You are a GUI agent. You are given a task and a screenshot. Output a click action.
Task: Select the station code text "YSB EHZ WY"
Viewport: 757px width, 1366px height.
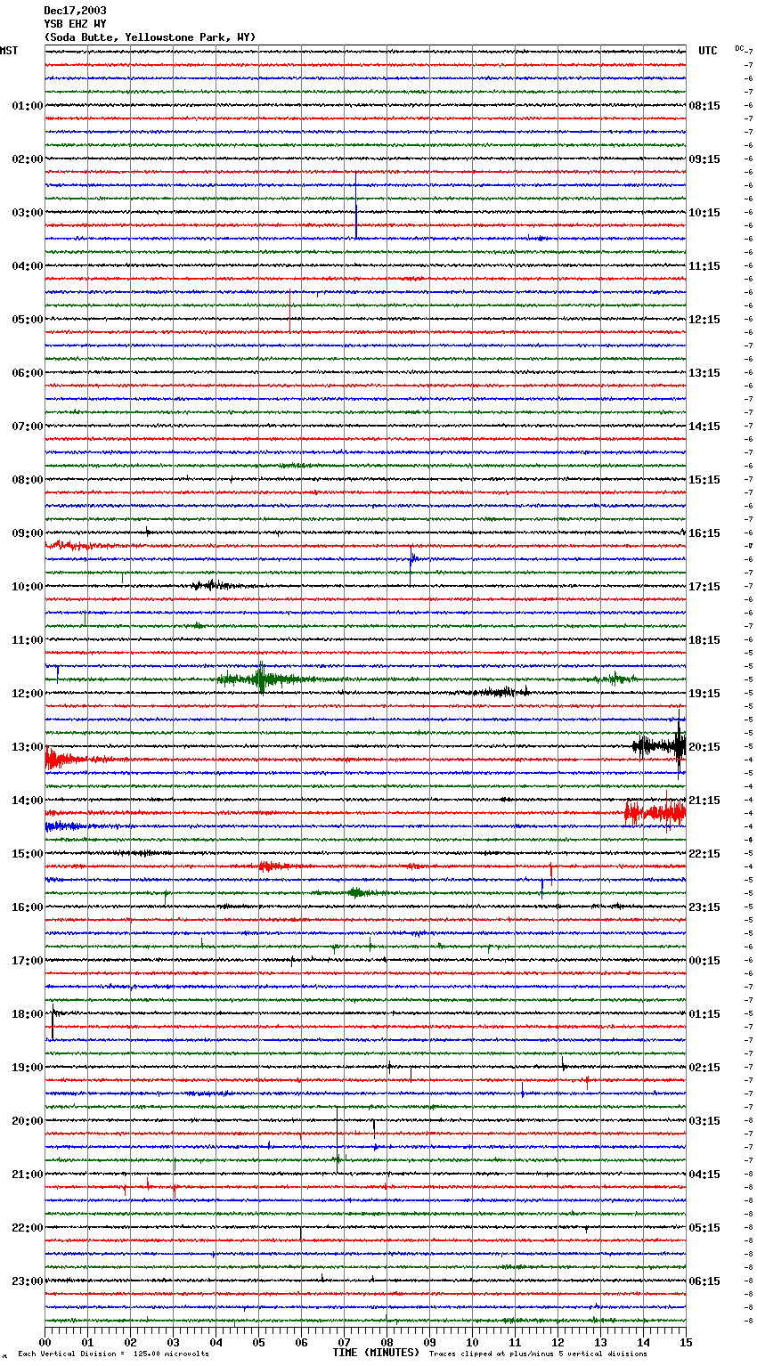point(75,24)
